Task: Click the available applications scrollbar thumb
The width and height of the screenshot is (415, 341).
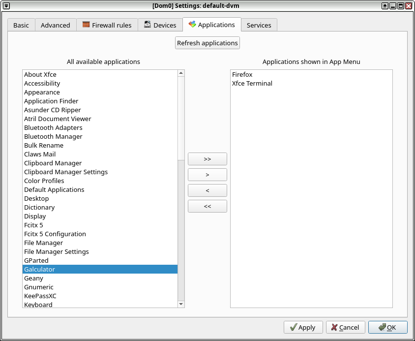Action: (x=181, y=119)
